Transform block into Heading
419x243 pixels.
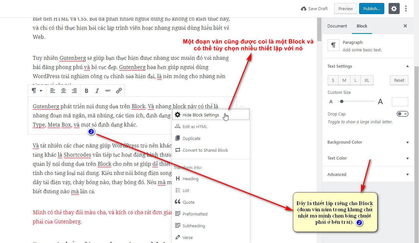click(x=211, y=179)
